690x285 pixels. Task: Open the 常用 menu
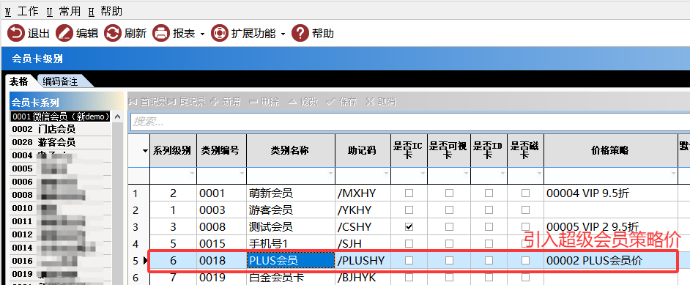[64, 11]
